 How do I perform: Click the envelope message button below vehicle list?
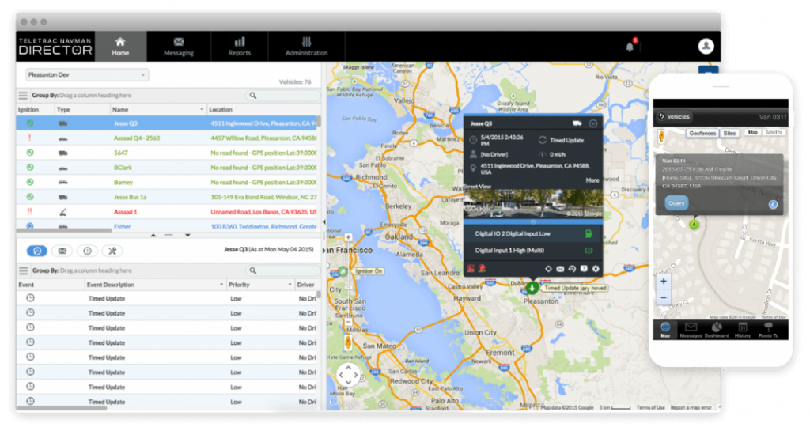point(62,251)
